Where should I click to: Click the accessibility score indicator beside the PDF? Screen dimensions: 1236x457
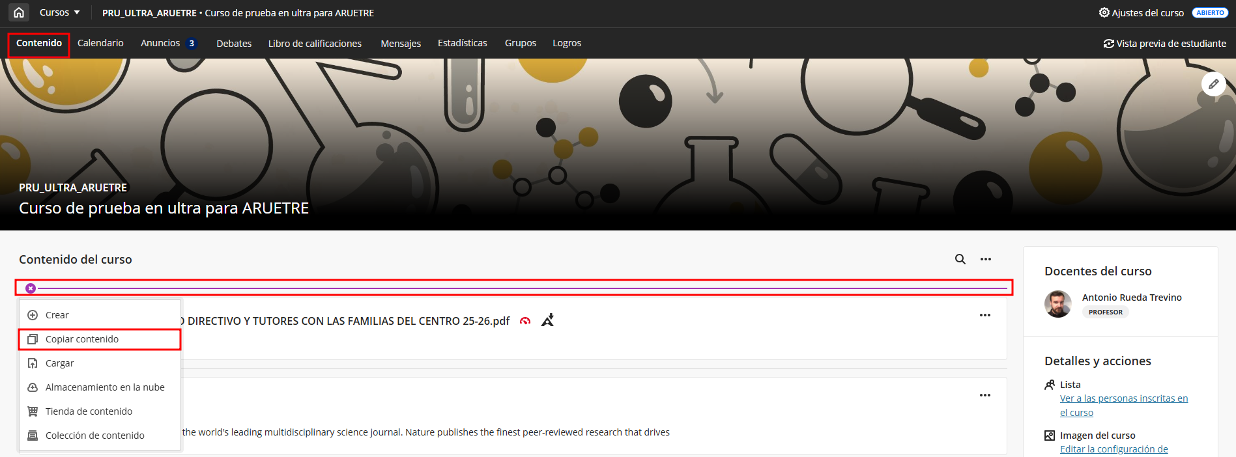point(525,321)
